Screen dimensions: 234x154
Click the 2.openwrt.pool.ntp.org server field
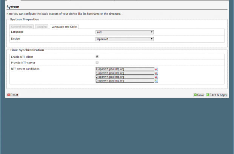(125, 77)
